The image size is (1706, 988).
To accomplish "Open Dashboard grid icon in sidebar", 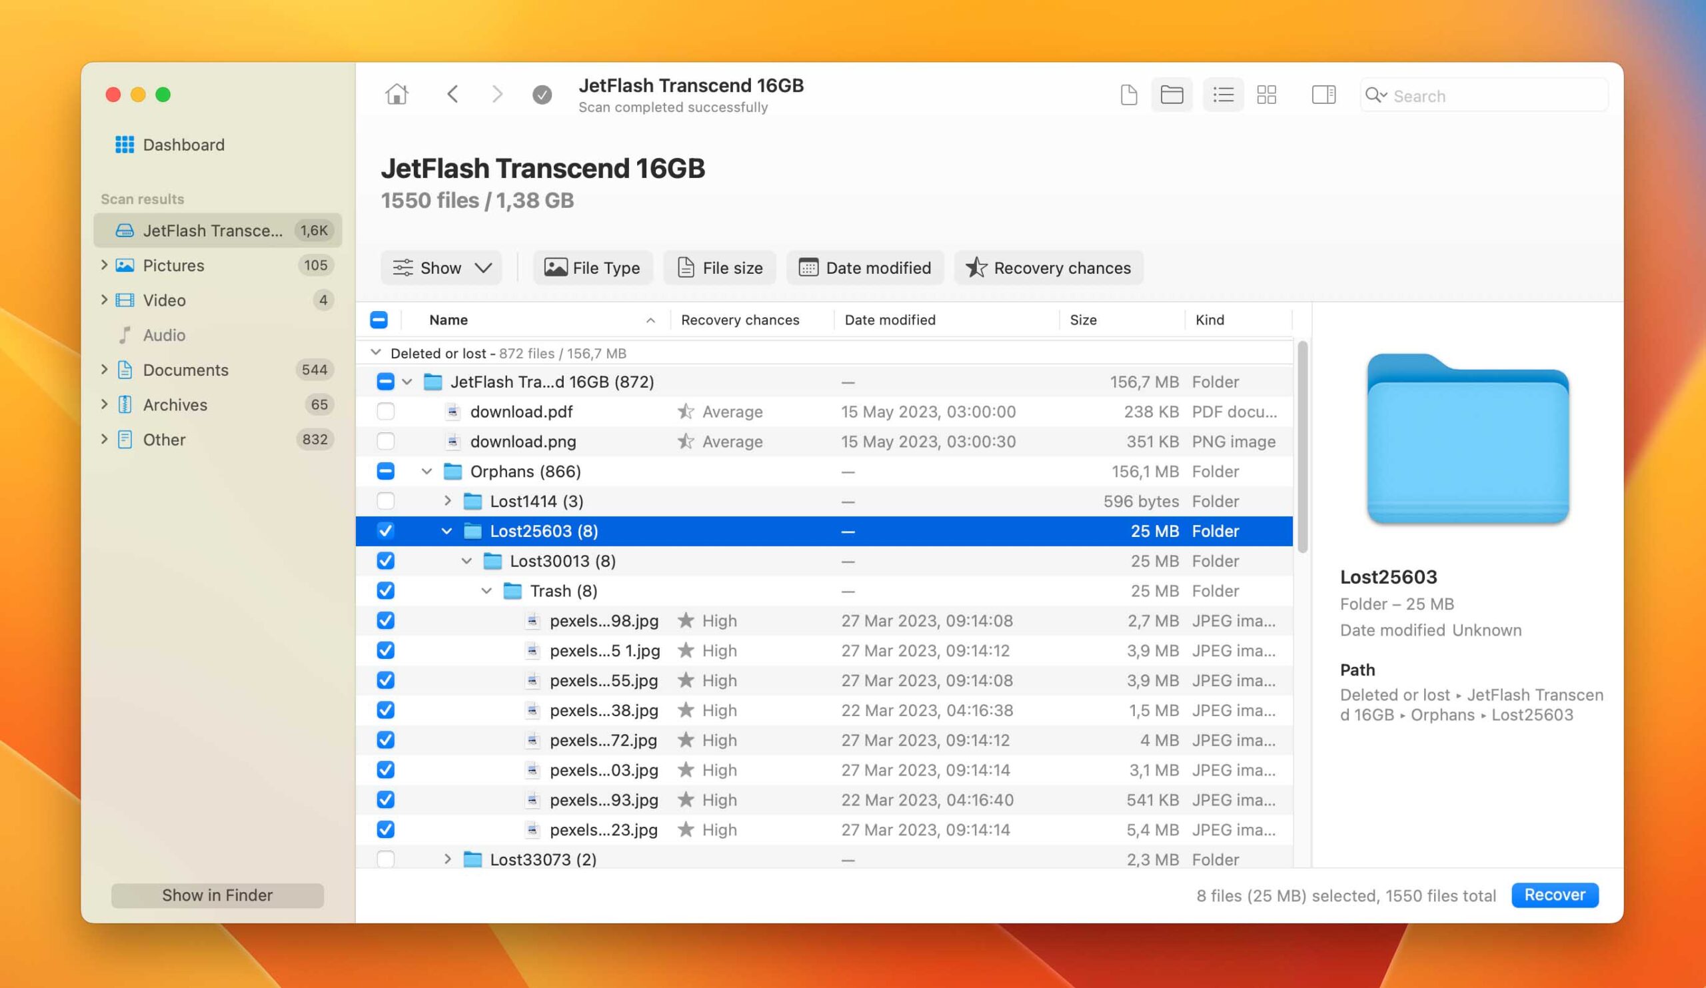I will [x=125, y=145].
